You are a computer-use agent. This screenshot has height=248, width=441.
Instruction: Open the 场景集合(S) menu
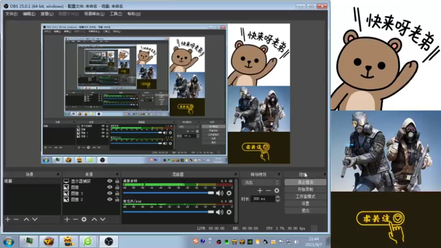(x=94, y=14)
